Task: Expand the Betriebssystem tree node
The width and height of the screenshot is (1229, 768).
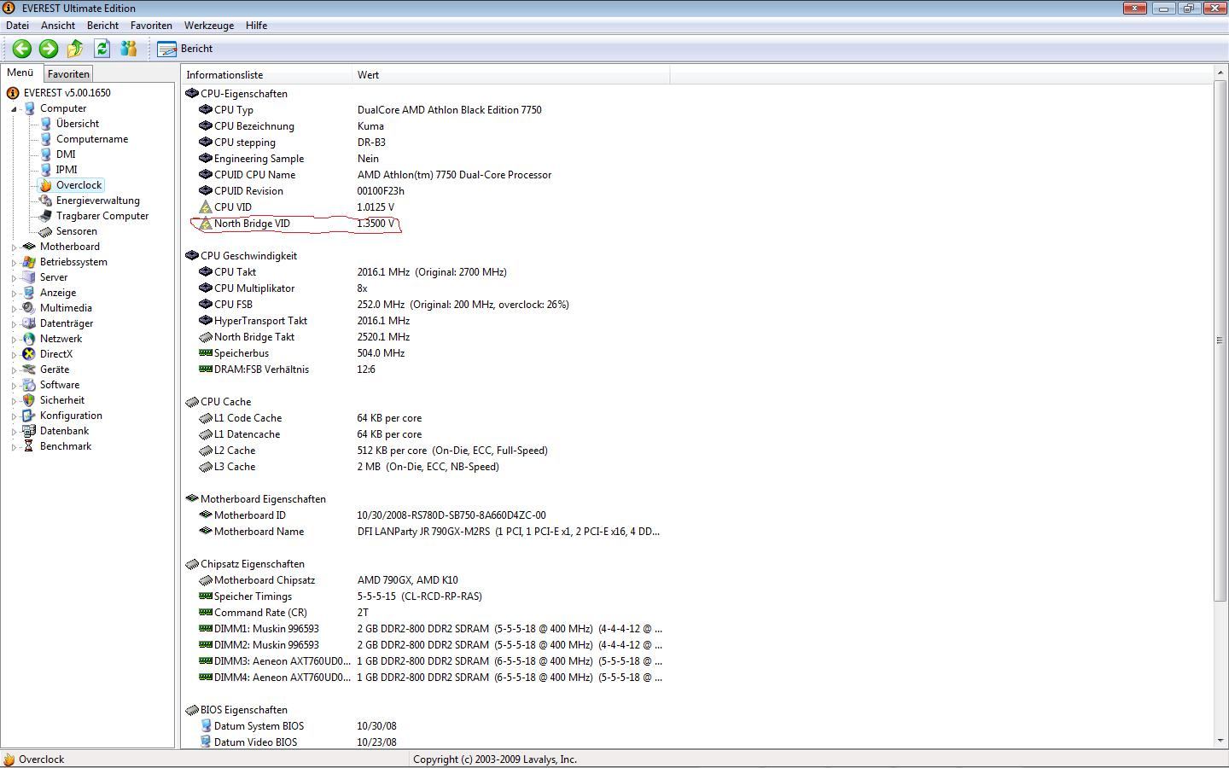Action: click(14, 263)
